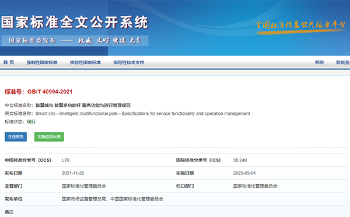Select 指导性技术文件 in the navigation bar
This screenshot has width=350, height=217.
tap(128, 62)
